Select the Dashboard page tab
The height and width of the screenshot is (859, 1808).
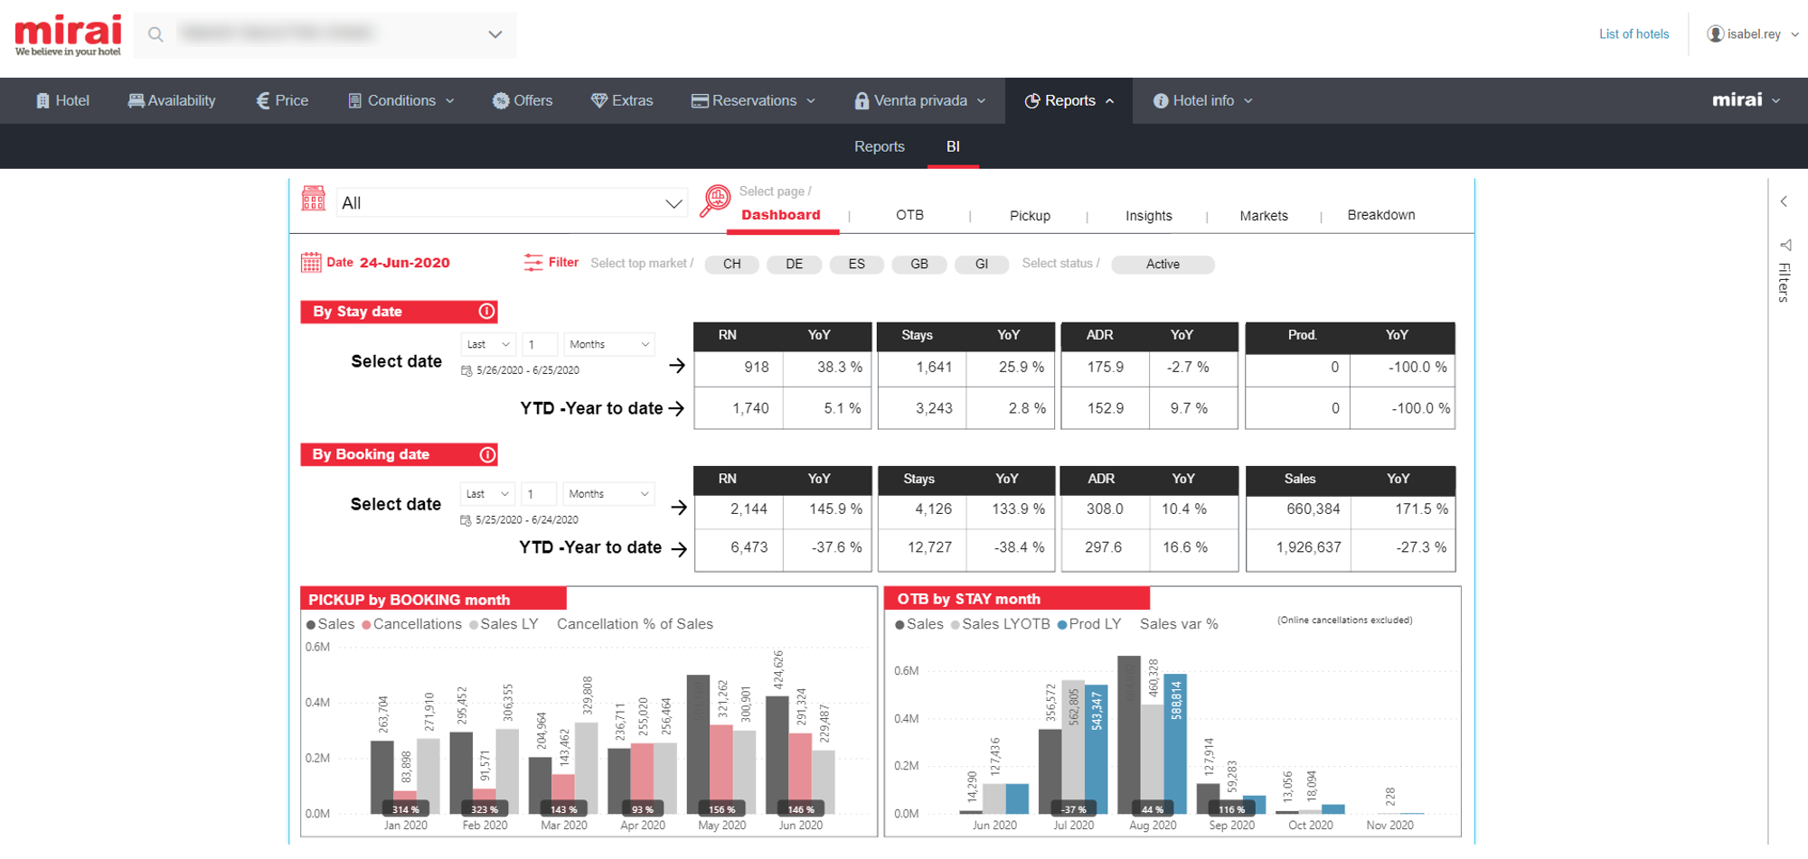pyautogui.click(x=781, y=215)
